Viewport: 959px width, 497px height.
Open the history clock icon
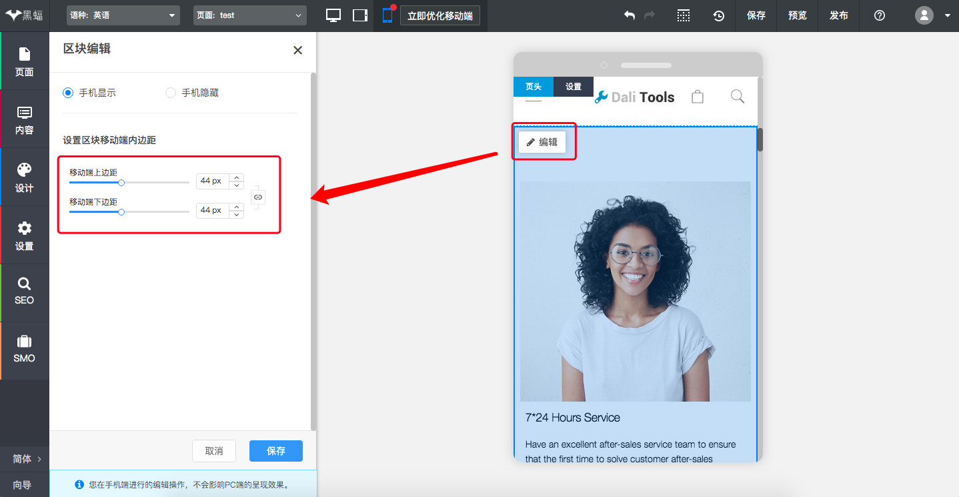pos(718,15)
